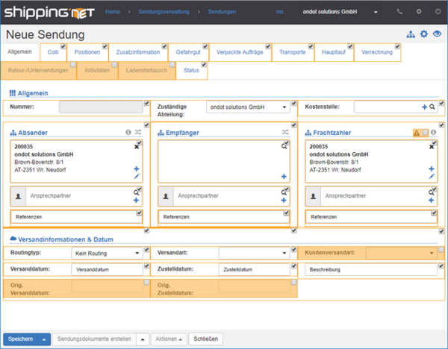448x349 pixels.
Task: Expand the Versandart dropdown
Action: (x=253, y=254)
